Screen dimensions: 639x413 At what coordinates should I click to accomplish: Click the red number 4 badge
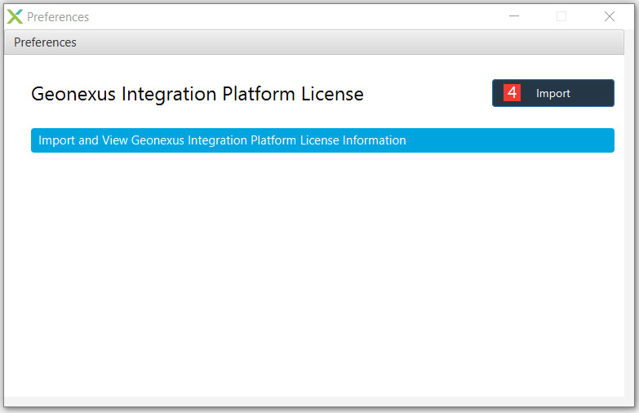pyautogui.click(x=512, y=92)
